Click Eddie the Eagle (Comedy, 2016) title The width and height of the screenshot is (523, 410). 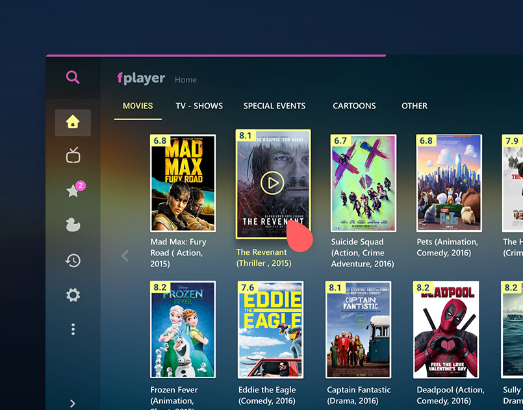(267, 395)
